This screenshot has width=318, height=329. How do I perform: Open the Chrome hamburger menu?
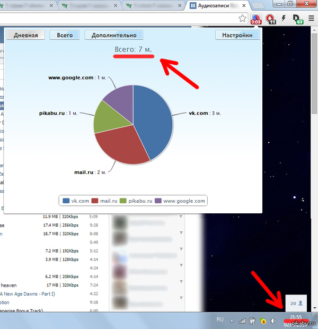pos(311,18)
